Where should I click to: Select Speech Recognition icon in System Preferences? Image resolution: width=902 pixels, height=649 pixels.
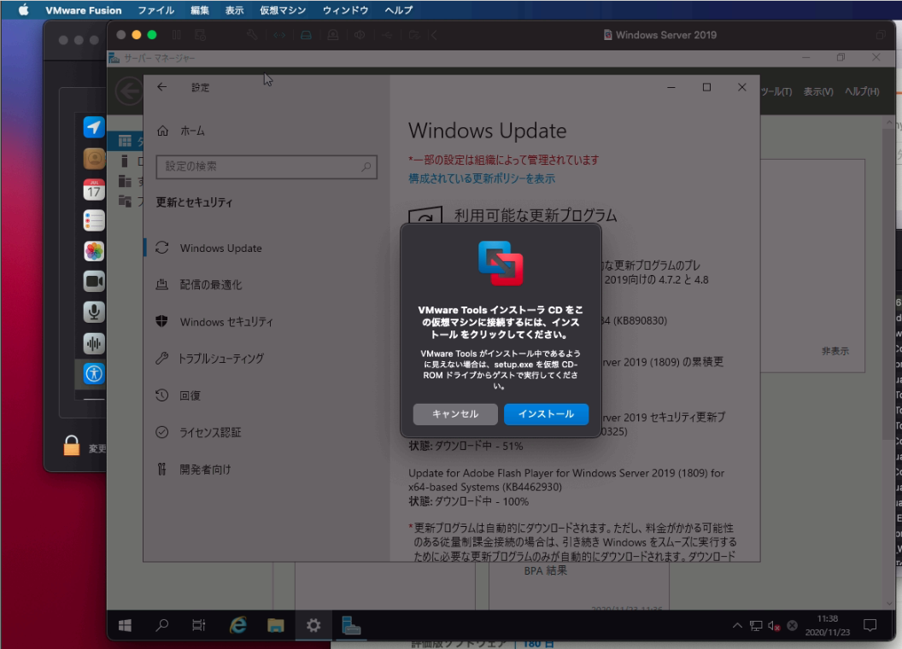94,343
